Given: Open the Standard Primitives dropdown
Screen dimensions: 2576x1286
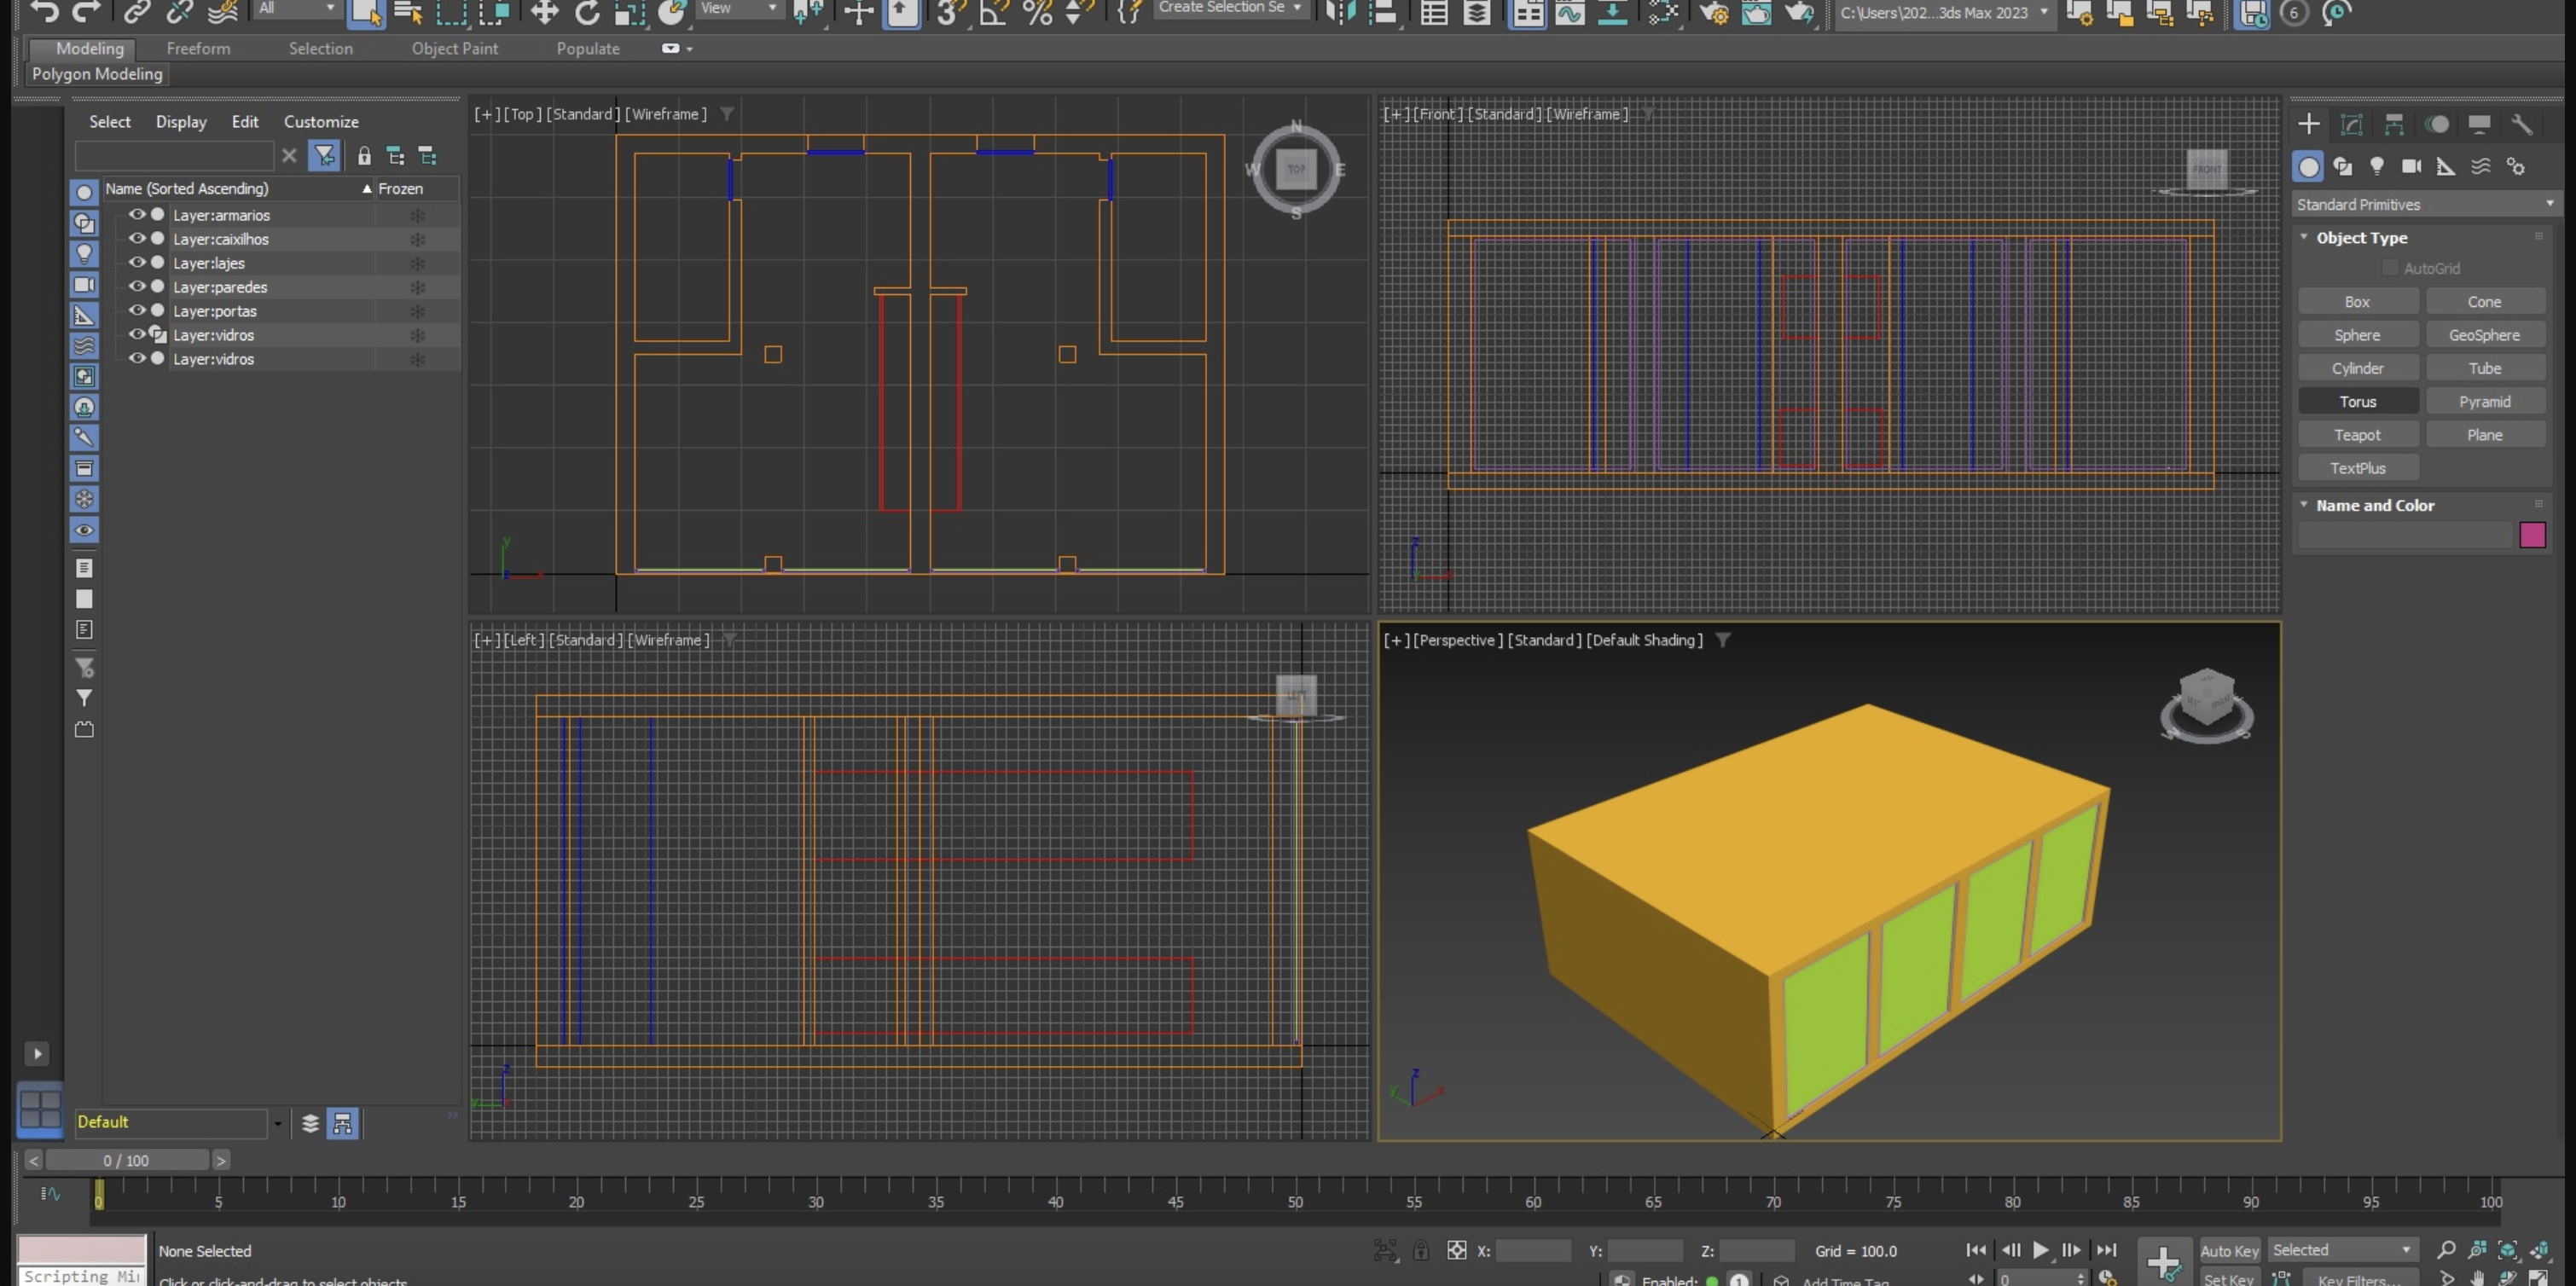Looking at the screenshot, I should pyautogui.click(x=2423, y=204).
